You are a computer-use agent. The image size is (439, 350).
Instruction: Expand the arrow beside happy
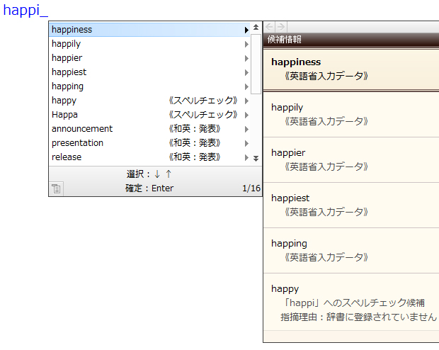(x=246, y=101)
